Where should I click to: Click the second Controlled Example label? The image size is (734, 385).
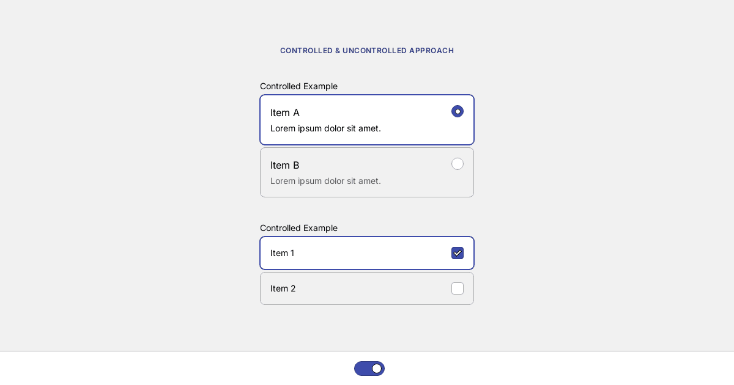pos(298,228)
